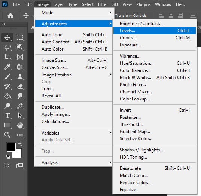
Task: Select the Eraser tool
Action: click(20, 87)
